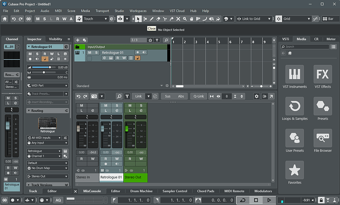Switch to the VSTi tab in right zone
340x205 pixels.
(x=285, y=39)
